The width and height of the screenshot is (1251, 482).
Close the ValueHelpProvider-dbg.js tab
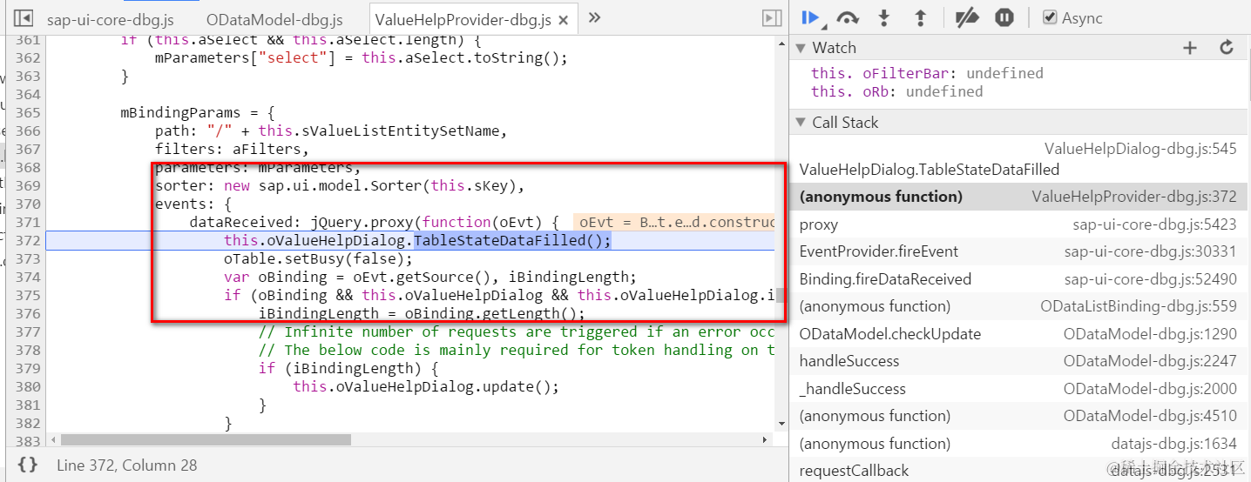(564, 20)
